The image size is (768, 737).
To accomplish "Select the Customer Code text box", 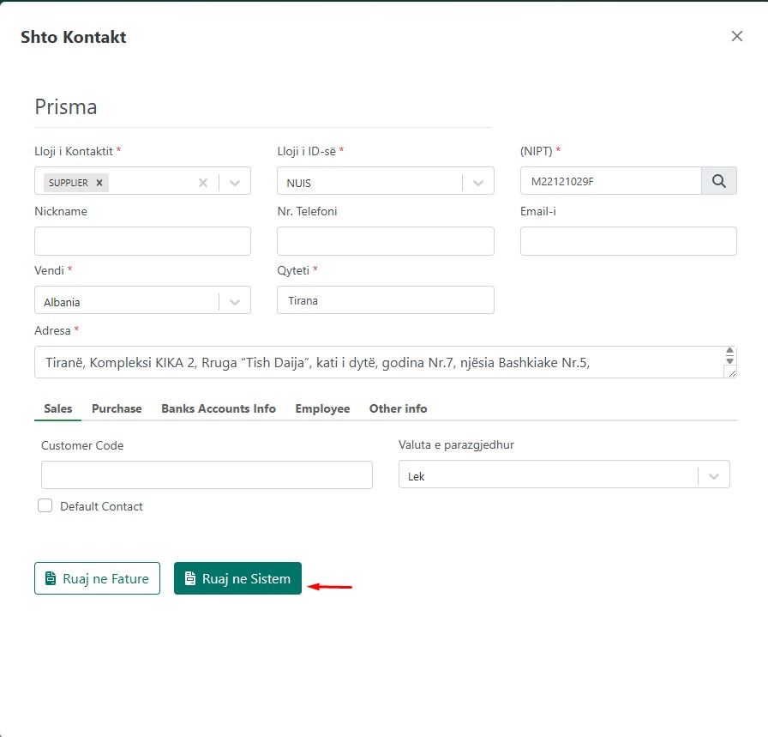I will point(207,475).
